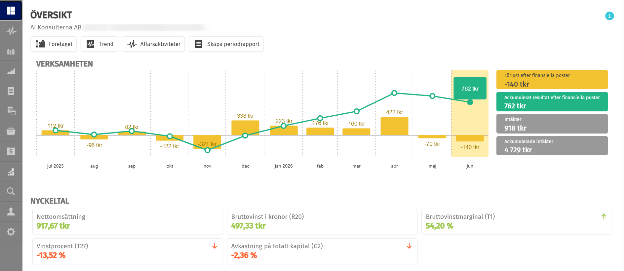The height and width of the screenshot is (271, 624).
Task: Click the 762 tkr chart tooltip
Action: click(470, 88)
